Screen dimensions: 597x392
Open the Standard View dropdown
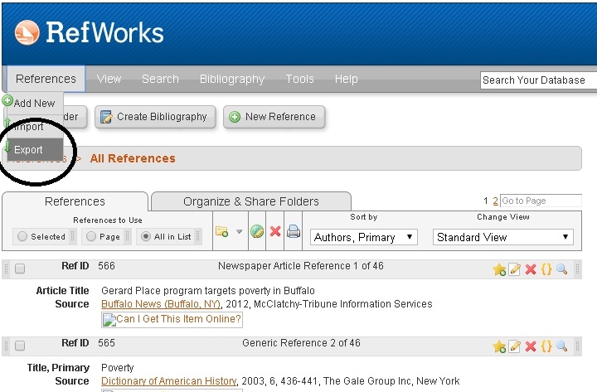click(503, 237)
